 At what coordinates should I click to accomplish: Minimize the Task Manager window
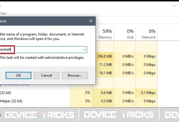[x=174, y=6]
